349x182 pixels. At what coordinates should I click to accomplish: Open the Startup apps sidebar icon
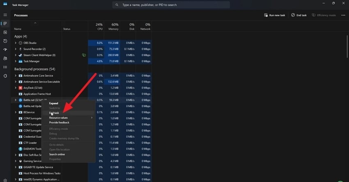point(5,50)
